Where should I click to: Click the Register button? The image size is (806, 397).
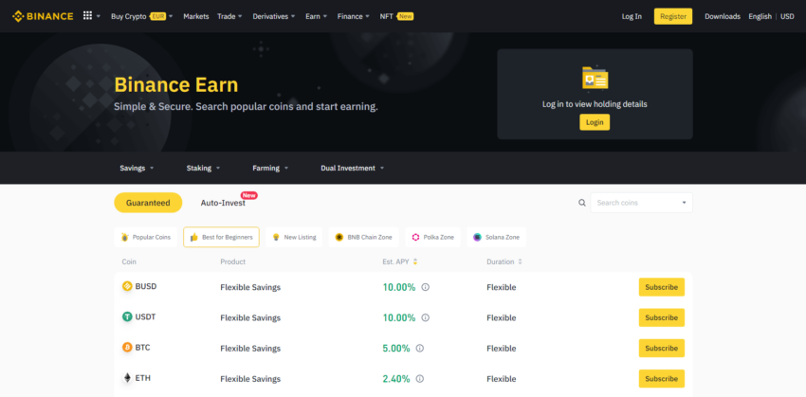click(x=673, y=16)
